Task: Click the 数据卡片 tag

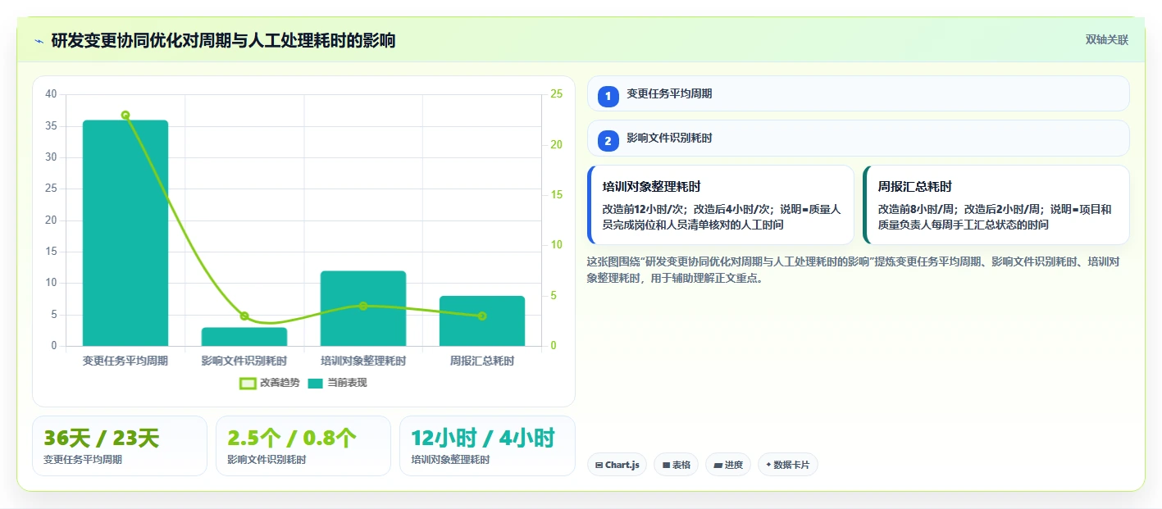Action: coord(787,465)
